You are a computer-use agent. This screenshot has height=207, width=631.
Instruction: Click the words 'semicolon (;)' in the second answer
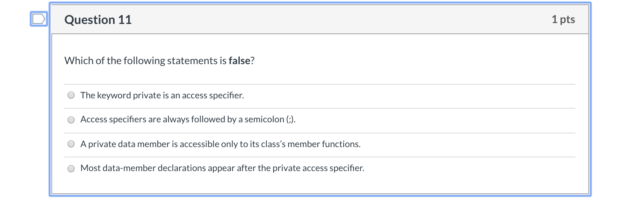(268, 120)
